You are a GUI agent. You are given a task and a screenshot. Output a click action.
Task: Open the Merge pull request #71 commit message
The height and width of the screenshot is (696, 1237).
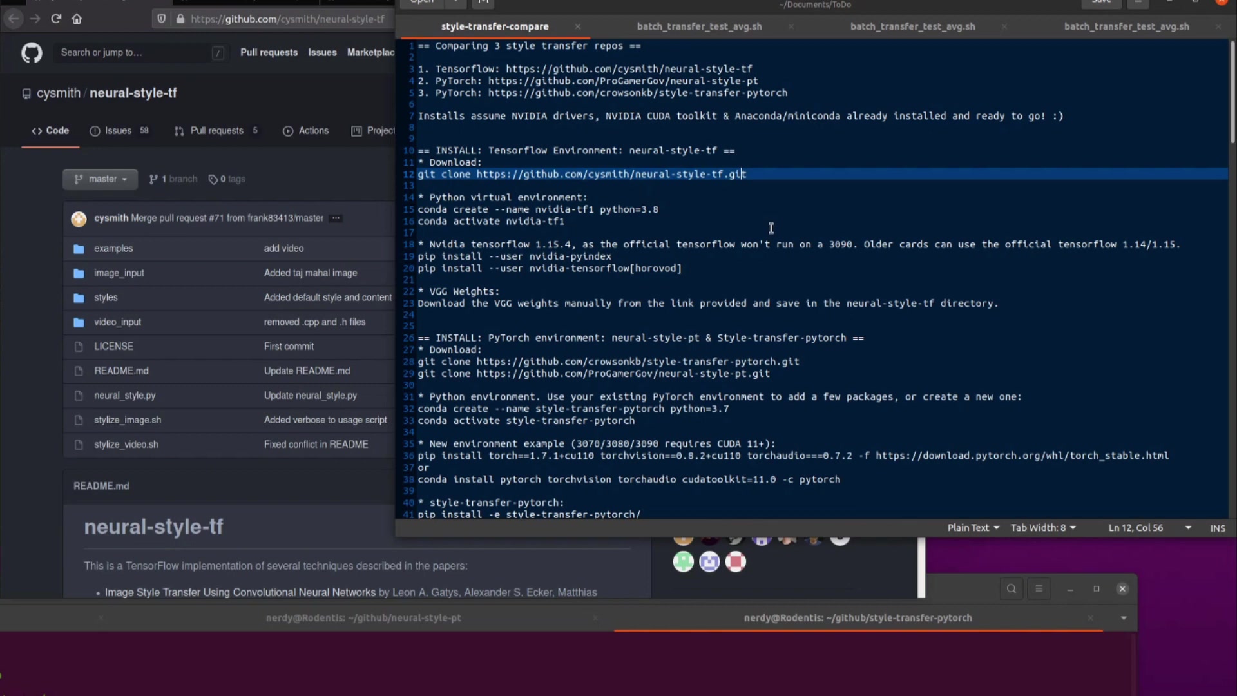pyautogui.click(x=227, y=218)
